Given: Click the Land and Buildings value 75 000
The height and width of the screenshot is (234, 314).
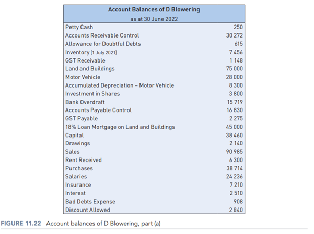Looking at the screenshot, I should (x=235, y=69).
